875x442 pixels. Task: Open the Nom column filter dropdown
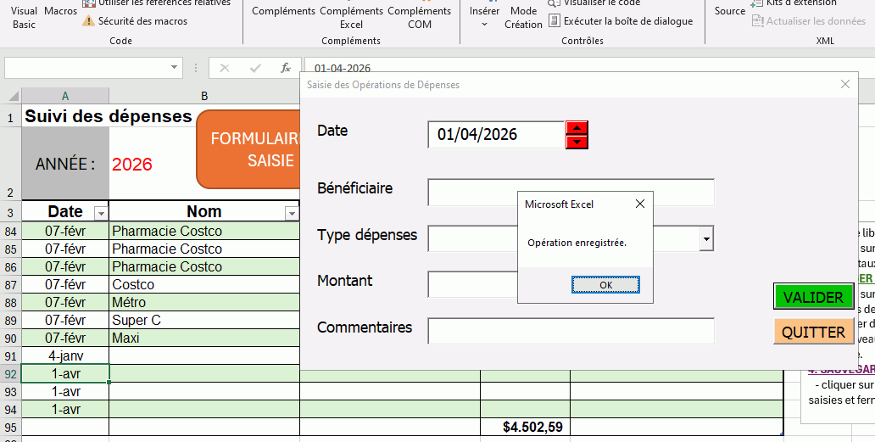(x=291, y=213)
